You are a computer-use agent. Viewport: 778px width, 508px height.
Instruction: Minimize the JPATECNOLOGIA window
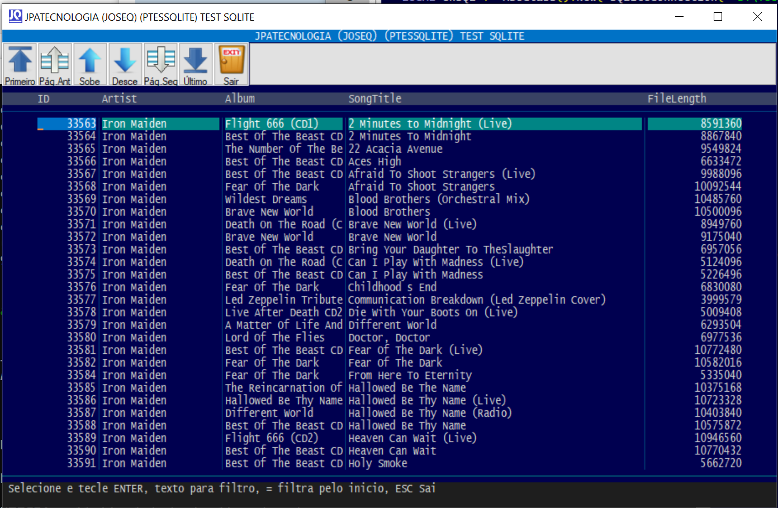click(680, 17)
